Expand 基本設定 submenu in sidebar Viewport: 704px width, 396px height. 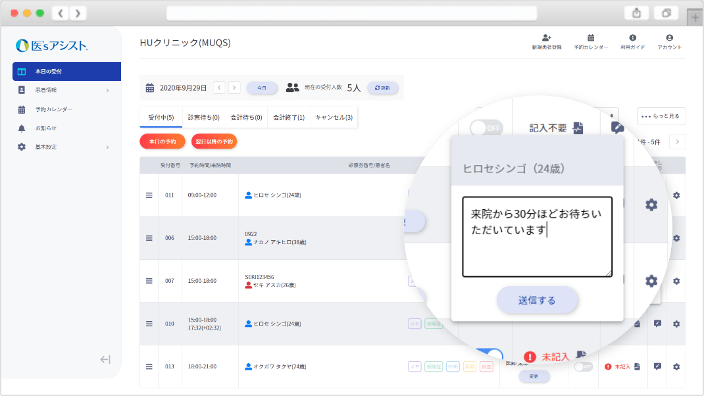pyautogui.click(x=107, y=147)
